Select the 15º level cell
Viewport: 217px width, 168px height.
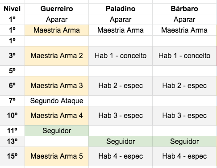pyautogui.click(x=12, y=156)
